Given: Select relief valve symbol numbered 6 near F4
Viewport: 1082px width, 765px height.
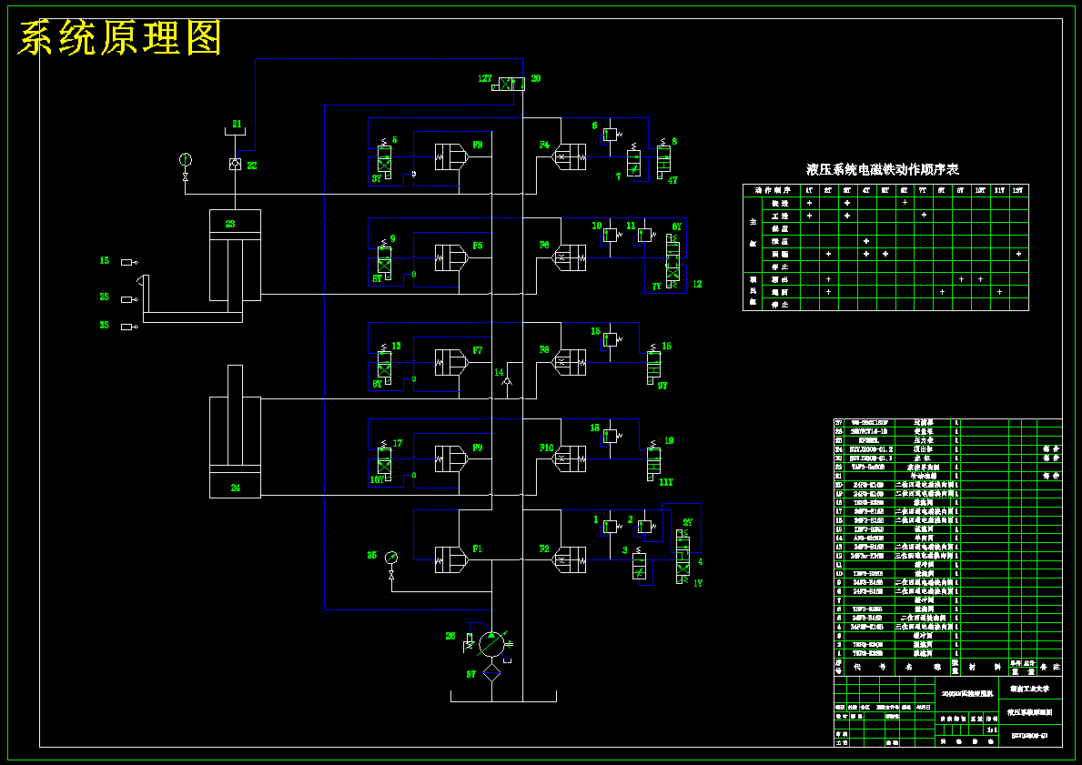Looking at the screenshot, I should click(611, 134).
